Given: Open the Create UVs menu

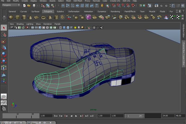Looking at the screenshot, I should [x=115, y=1].
